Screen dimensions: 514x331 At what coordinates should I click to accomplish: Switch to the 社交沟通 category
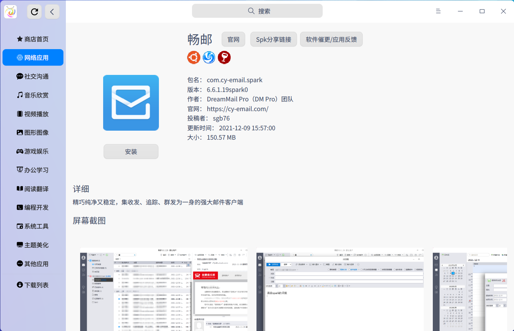click(x=33, y=76)
